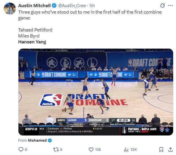Screen dimensions: 176x155
Task: Click the 118 likes count
Action: (x=98, y=150)
